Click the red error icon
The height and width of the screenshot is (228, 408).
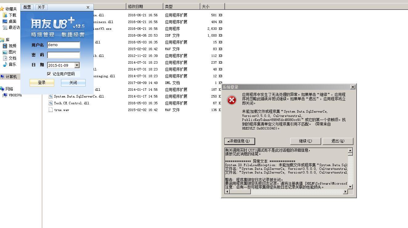[232, 100]
